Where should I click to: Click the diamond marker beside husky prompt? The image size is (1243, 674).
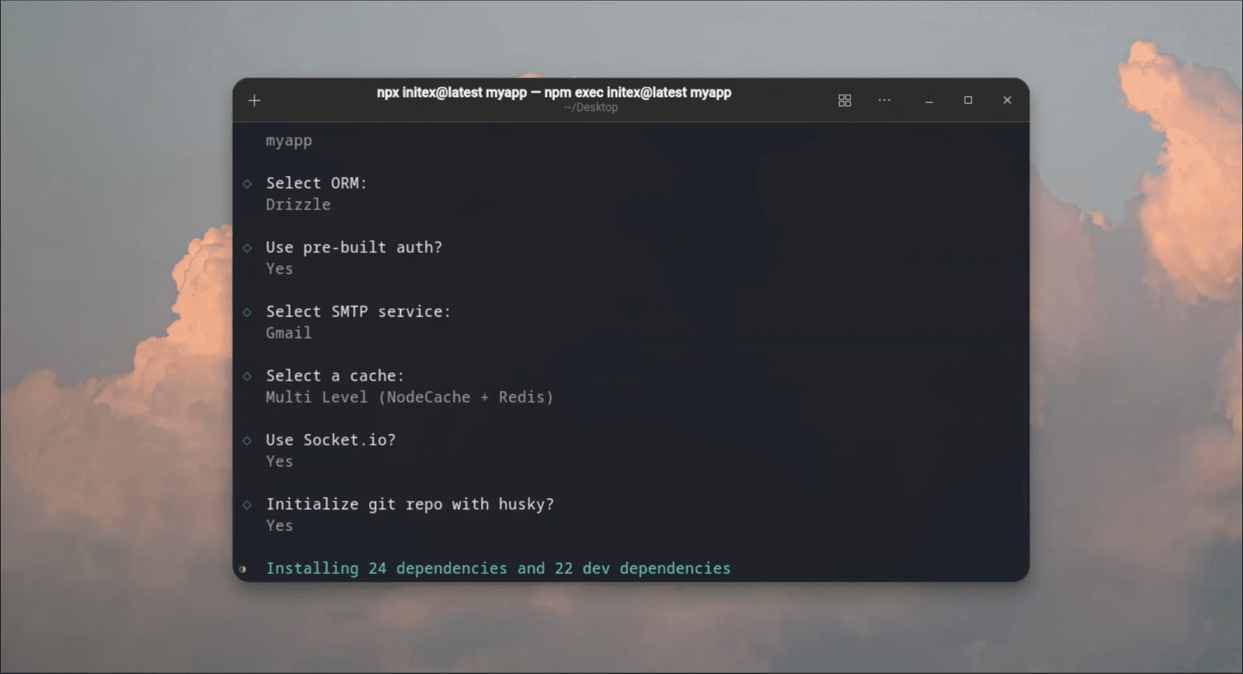point(247,505)
